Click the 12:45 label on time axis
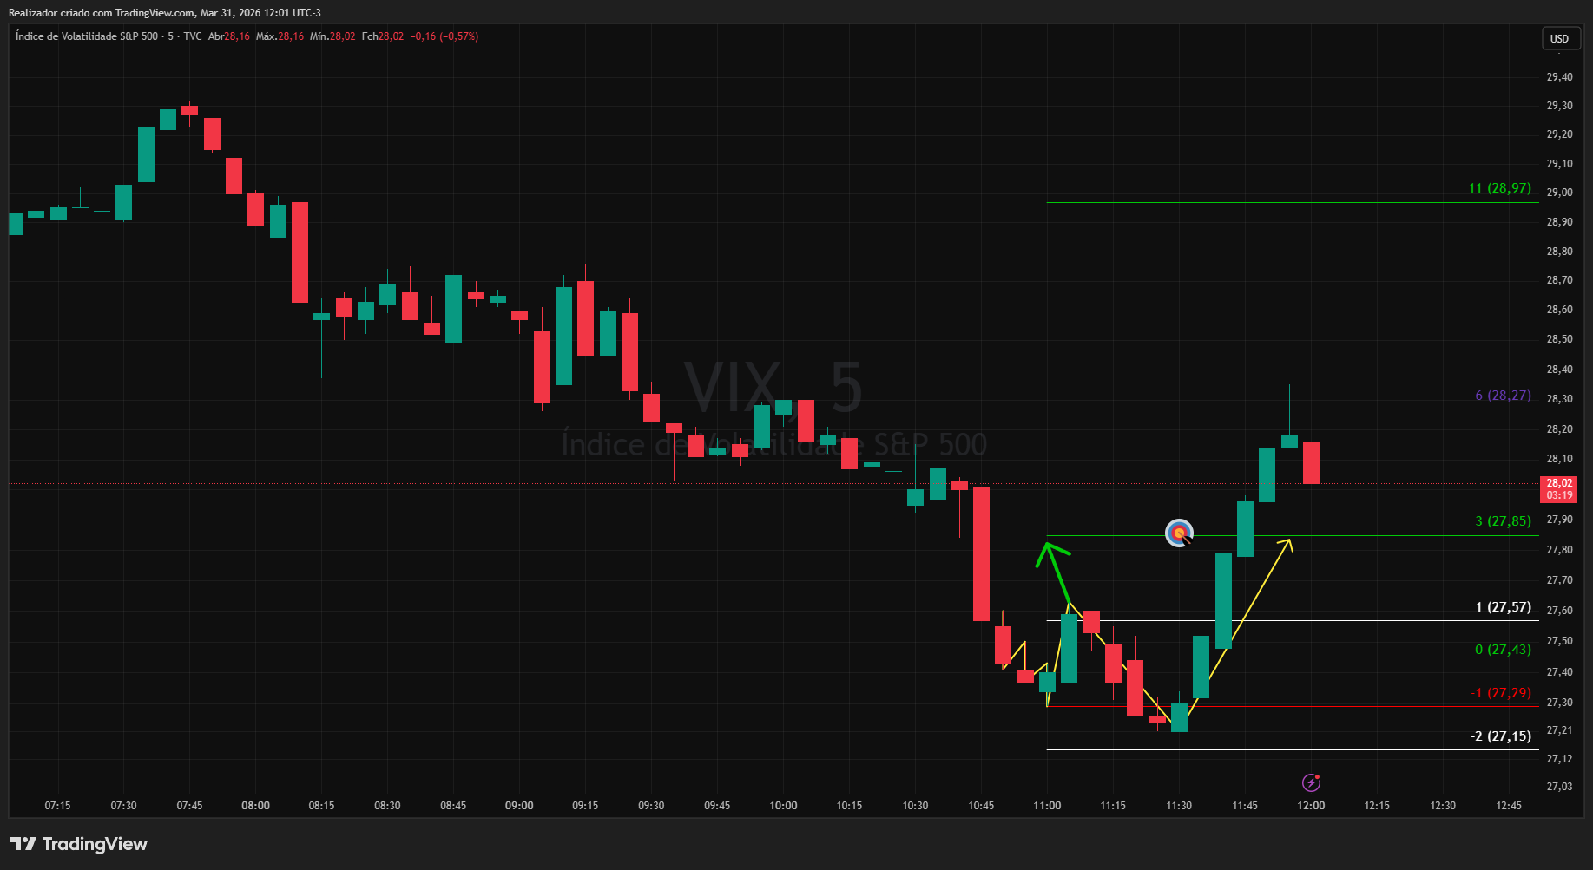The image size is (1593, 870). (x=1509, y=806)
